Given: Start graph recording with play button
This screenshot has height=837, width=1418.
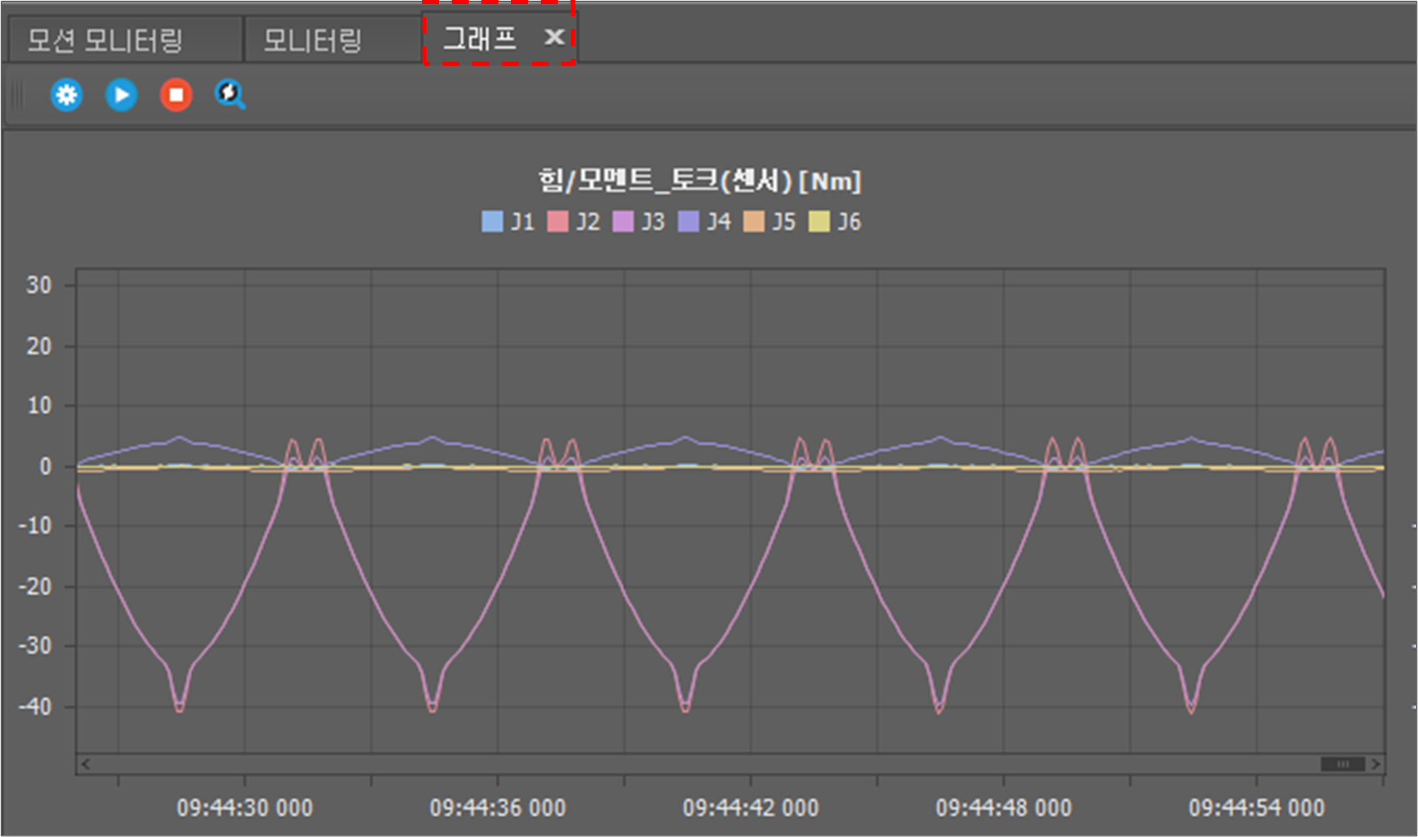Looking at the screenshot, I should point(121,95).
